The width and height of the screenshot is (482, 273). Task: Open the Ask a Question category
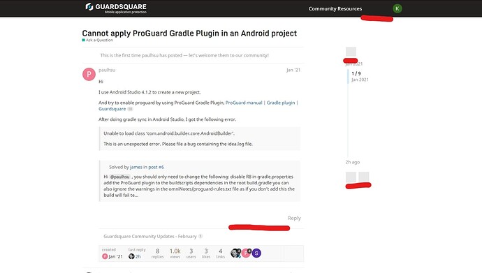[97, 40]
